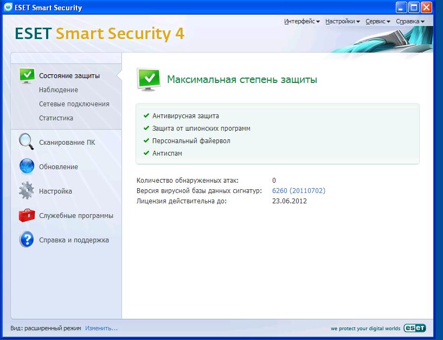Open the Наблюдение sub-item
Viewport: 443px width, 340px height.
(x=59, y=90)
